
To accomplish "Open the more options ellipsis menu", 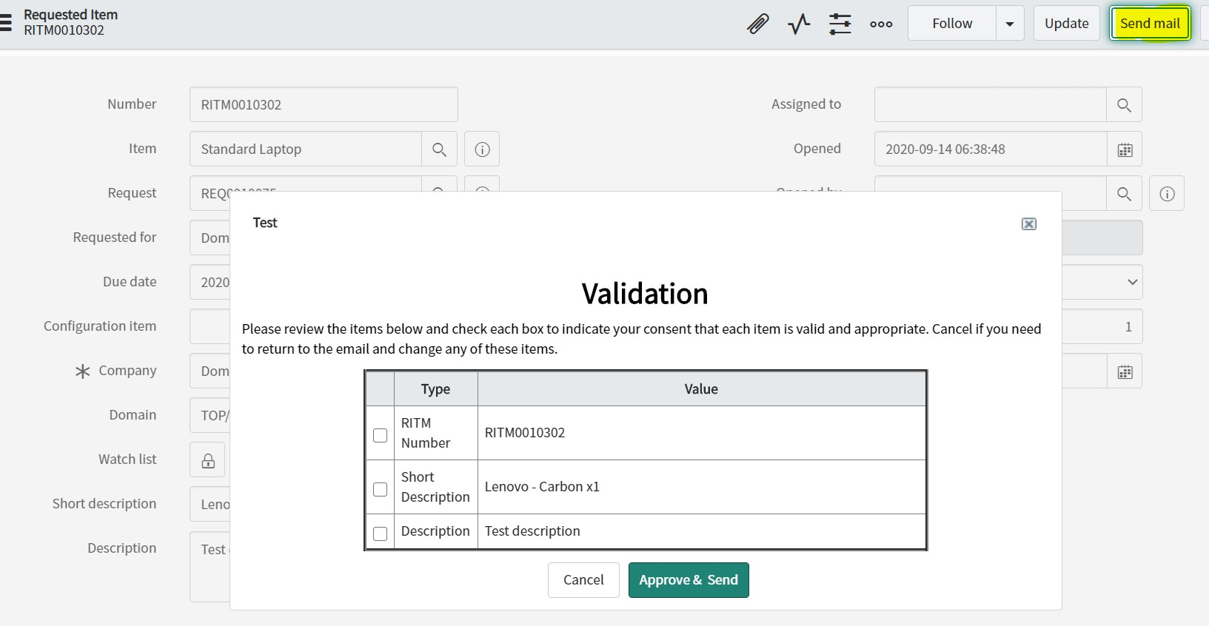I will (x=881, y=24).
